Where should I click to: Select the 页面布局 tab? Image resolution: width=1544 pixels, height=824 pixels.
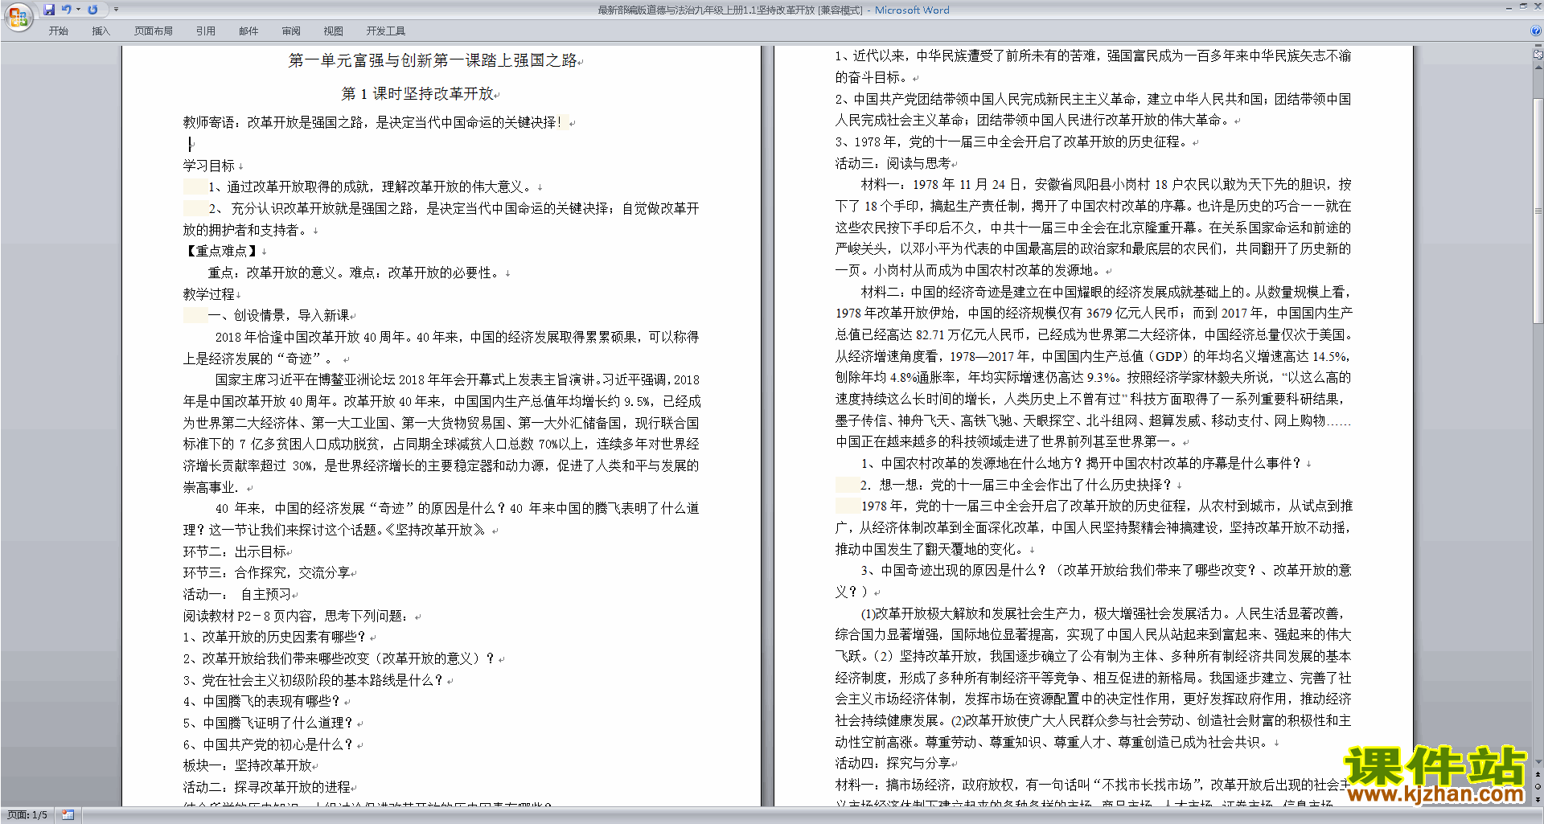point(154,31)
